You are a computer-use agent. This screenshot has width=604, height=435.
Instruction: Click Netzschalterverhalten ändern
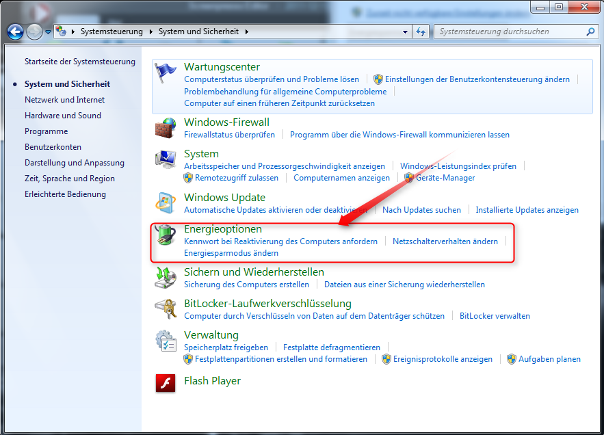point(445,241)
